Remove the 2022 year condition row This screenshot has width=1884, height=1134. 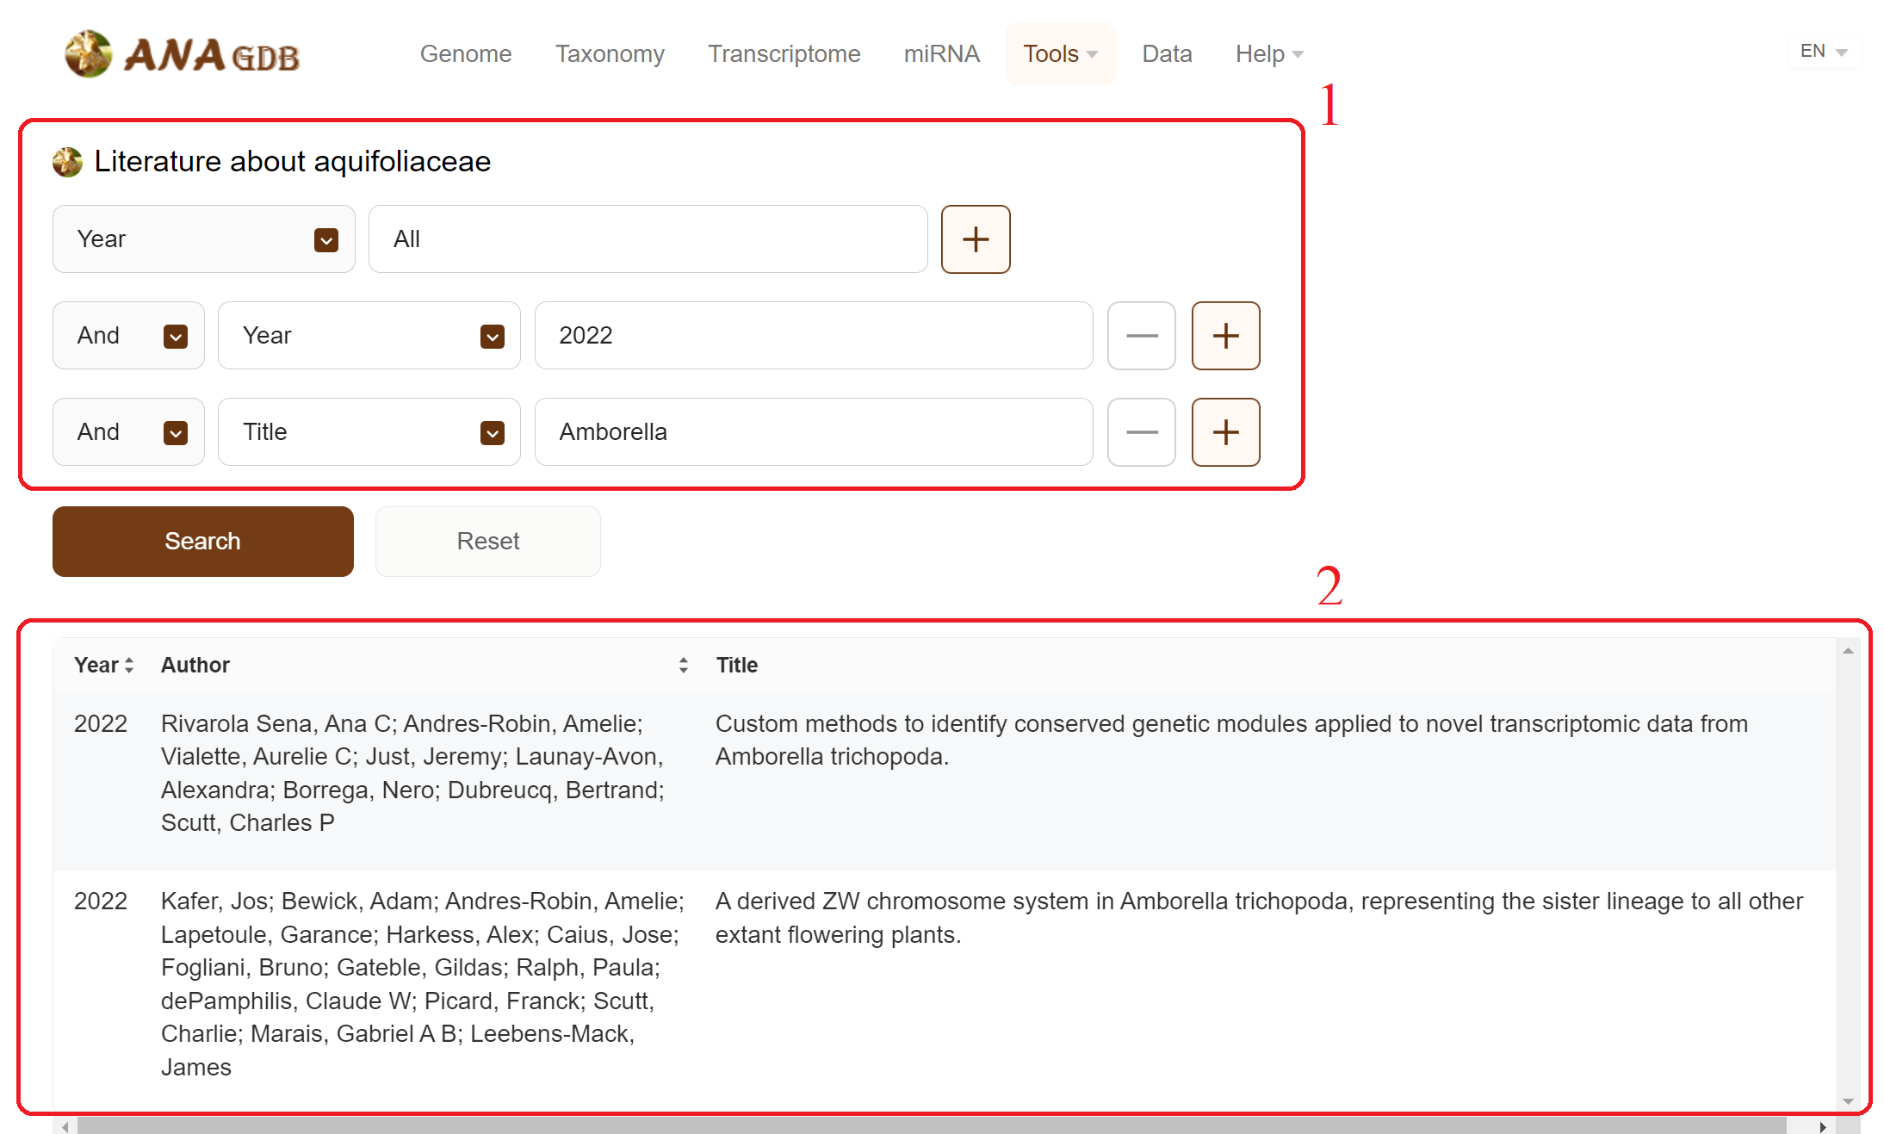coord(1141,336)
